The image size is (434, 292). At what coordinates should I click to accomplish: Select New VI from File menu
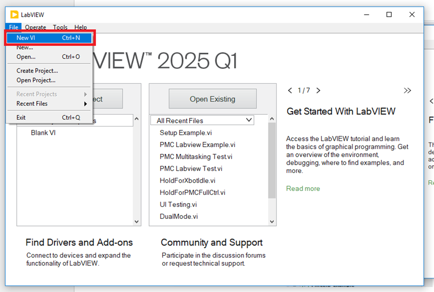pyautogui.click(x=48, y=38)
